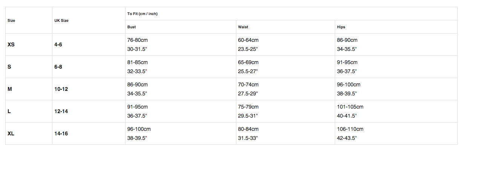Select the M size row label
This screenshot has width=478, height=181.
coord(10,89)
